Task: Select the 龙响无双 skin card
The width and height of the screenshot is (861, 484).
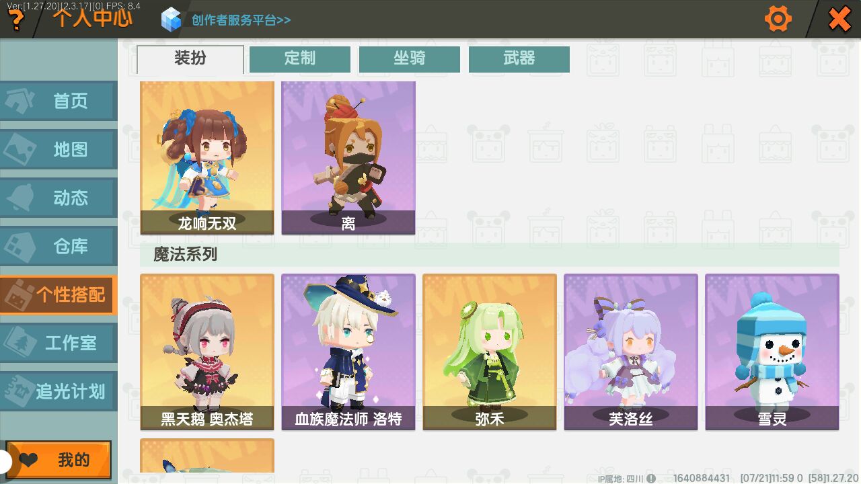Action: click(207, 158)
